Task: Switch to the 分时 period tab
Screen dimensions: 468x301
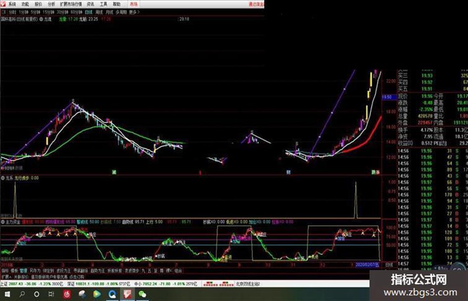Action: coord(12,12)
